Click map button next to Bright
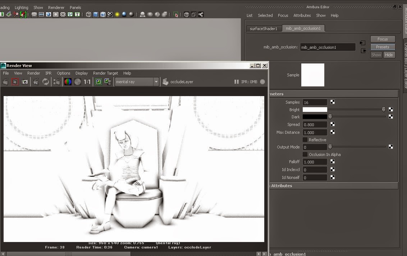The image size is (407, 256). (x=391, y=109)
